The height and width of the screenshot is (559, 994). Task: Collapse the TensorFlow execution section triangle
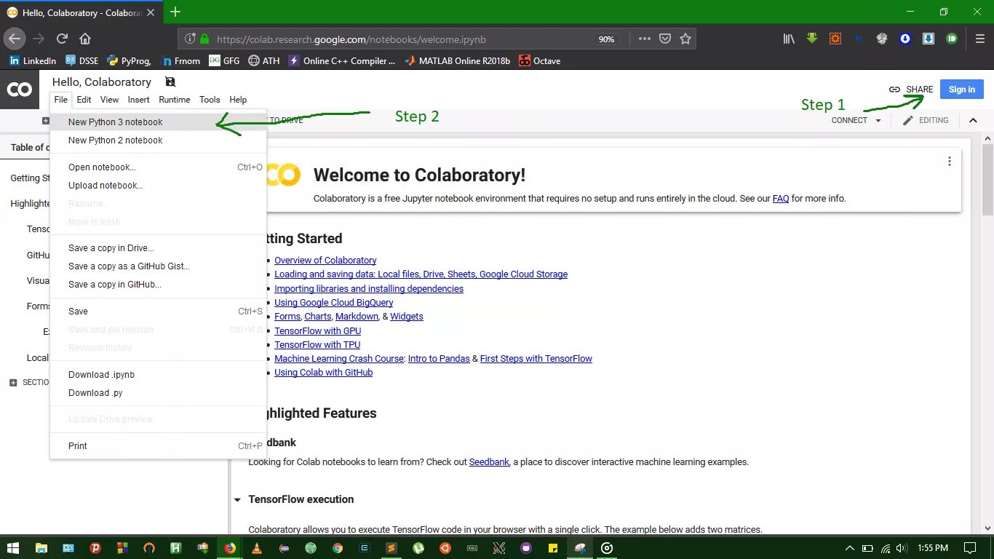point(237,500)
